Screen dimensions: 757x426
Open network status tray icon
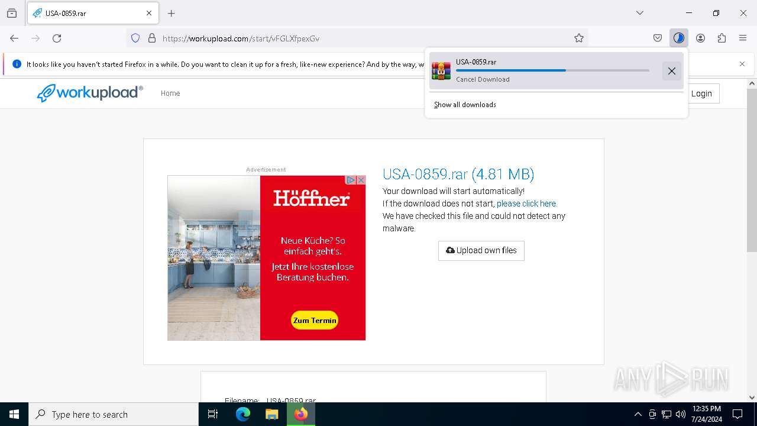tap(667, 414)
